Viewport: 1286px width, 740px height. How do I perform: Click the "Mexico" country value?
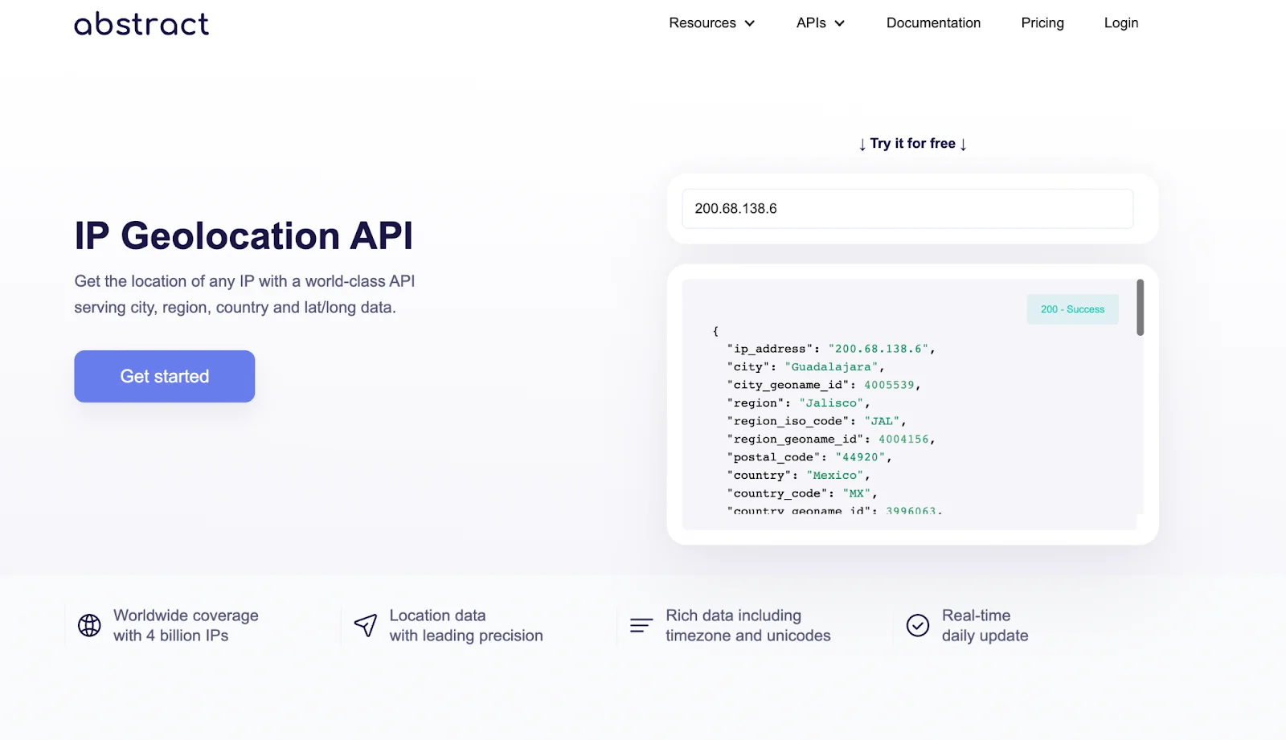[x=835, y=476]
